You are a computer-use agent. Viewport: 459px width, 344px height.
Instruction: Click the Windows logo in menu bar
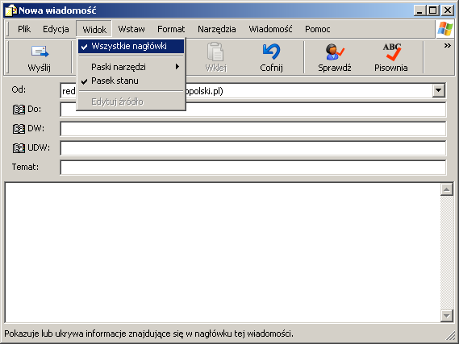445,29
